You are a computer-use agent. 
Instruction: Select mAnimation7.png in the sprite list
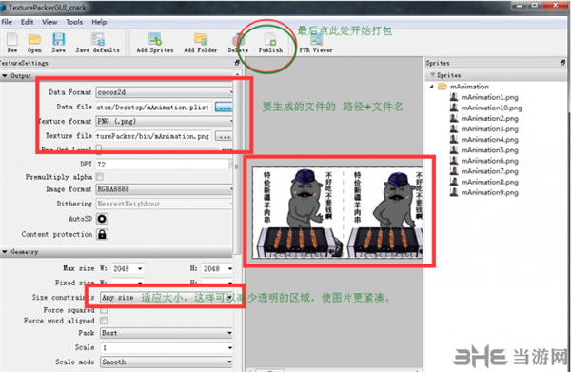click(x=489, y=171)
